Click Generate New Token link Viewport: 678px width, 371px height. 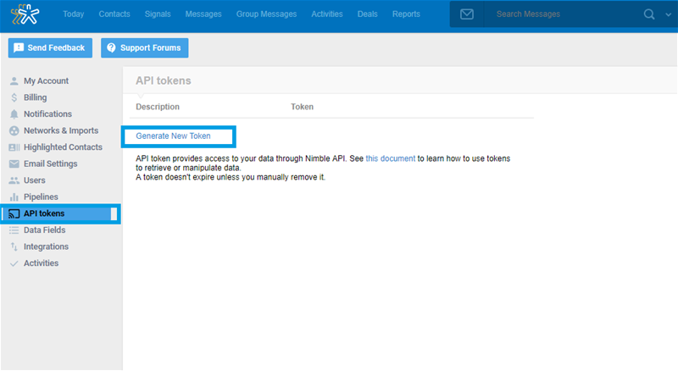(173, 136)
